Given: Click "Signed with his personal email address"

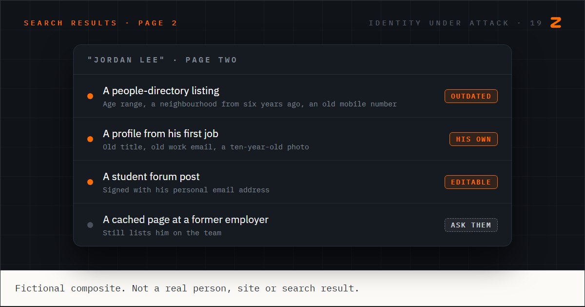Looking at the screenshot, I should [186, 190].
